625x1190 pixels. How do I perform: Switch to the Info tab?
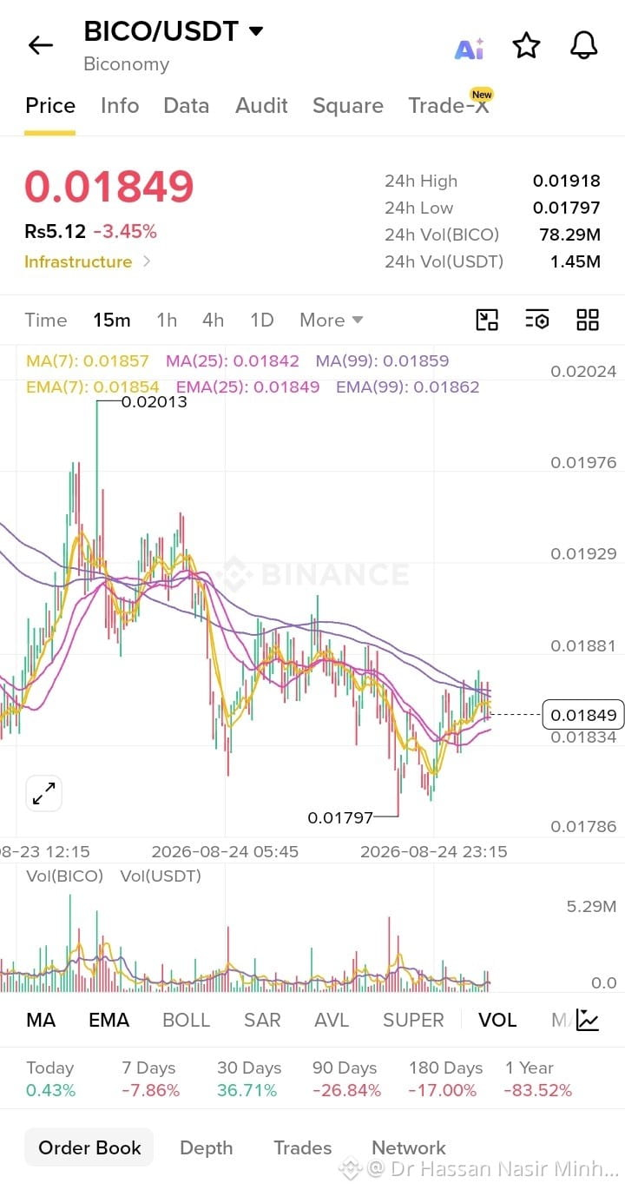pos(120,105)
